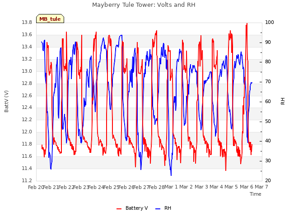289x217 pixels.
Task: Click the red Battery V legend swatch
Action: point(119,209)
